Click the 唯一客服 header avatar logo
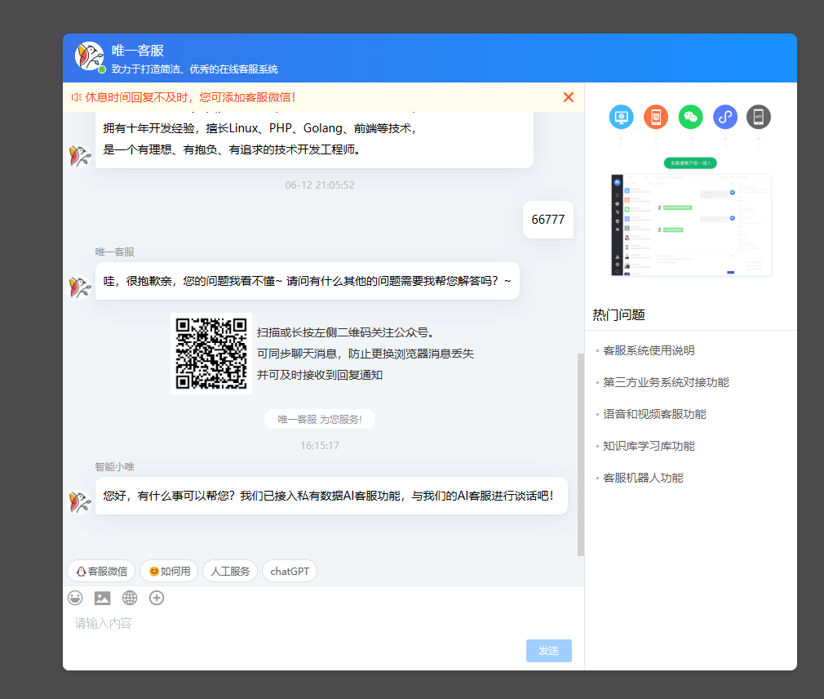Screen dimensions: 824x699 (90, 56)
